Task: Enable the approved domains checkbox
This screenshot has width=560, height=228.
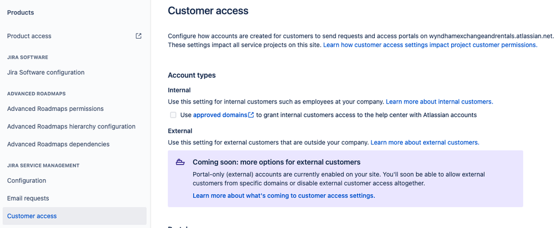Action: coord(173,115)
